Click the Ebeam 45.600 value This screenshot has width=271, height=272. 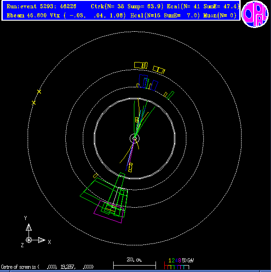27,16
